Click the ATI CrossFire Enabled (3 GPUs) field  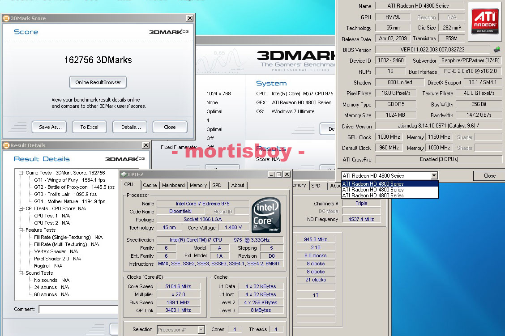tap(439, 159)
